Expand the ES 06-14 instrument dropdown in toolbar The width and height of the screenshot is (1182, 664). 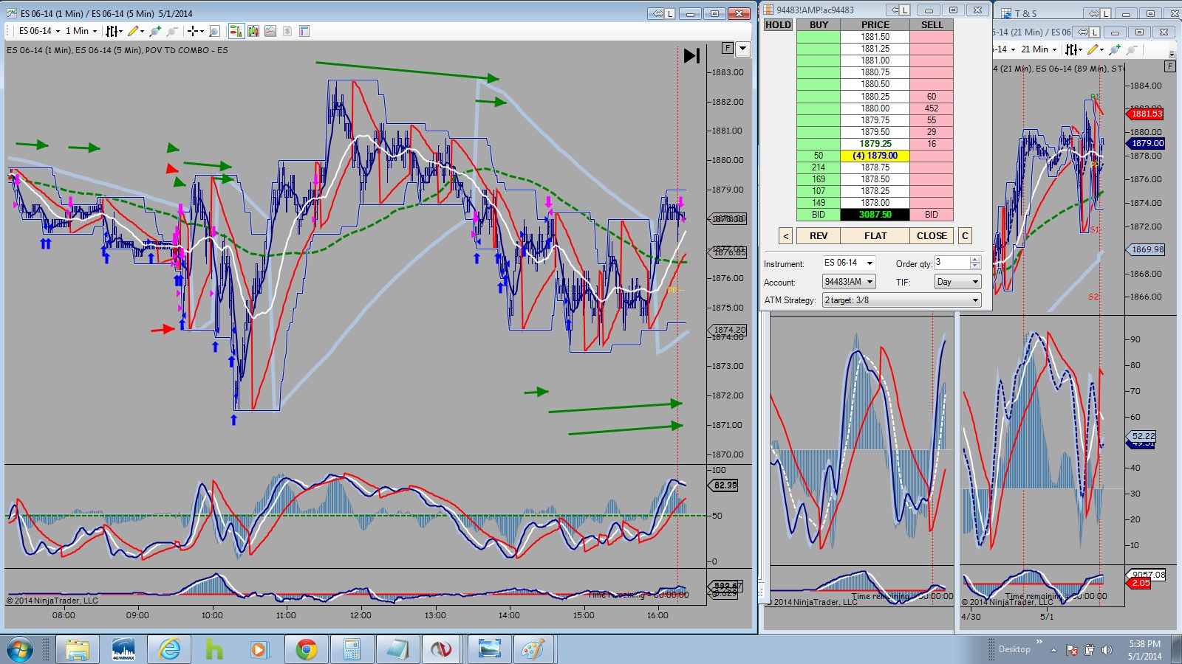click(40, 31)
